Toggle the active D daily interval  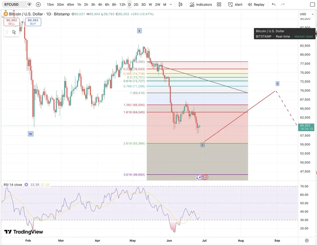pyautogui.click(x=129, y=4)
